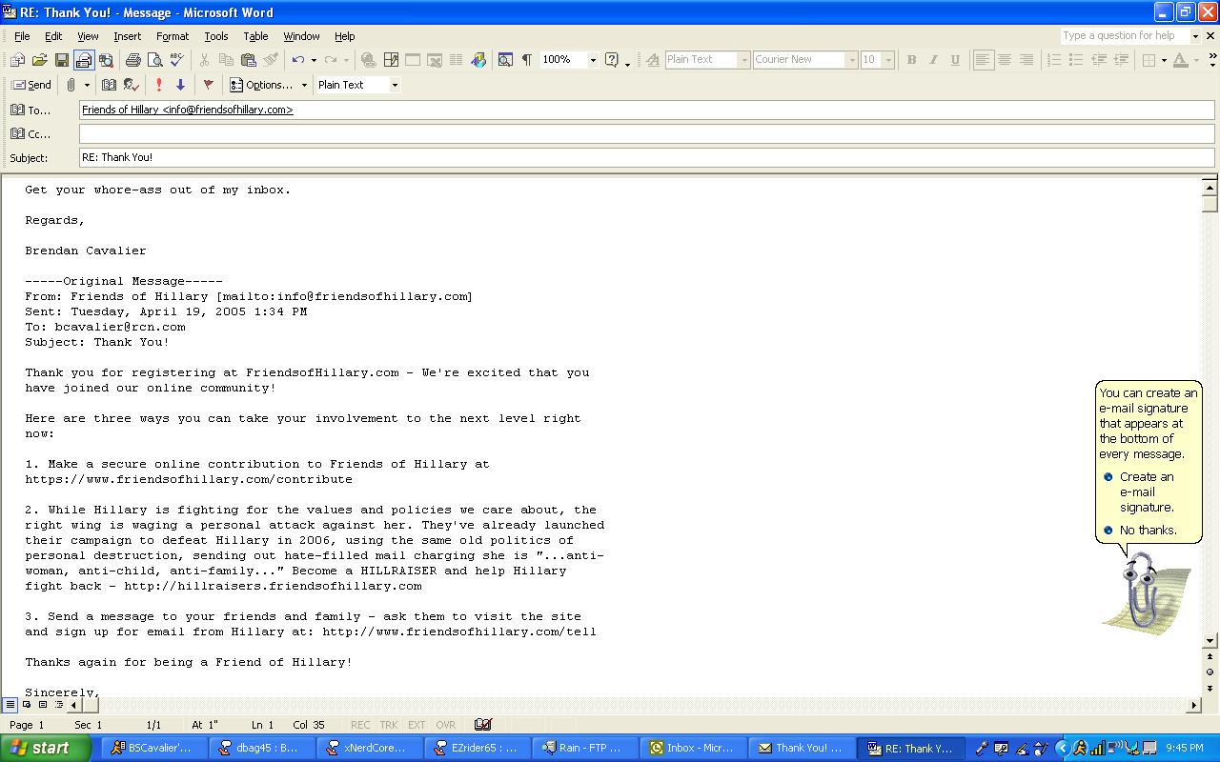Send the email message
Screen dimensions: 1220x762
pyautogui.click(x=30, y=85)
